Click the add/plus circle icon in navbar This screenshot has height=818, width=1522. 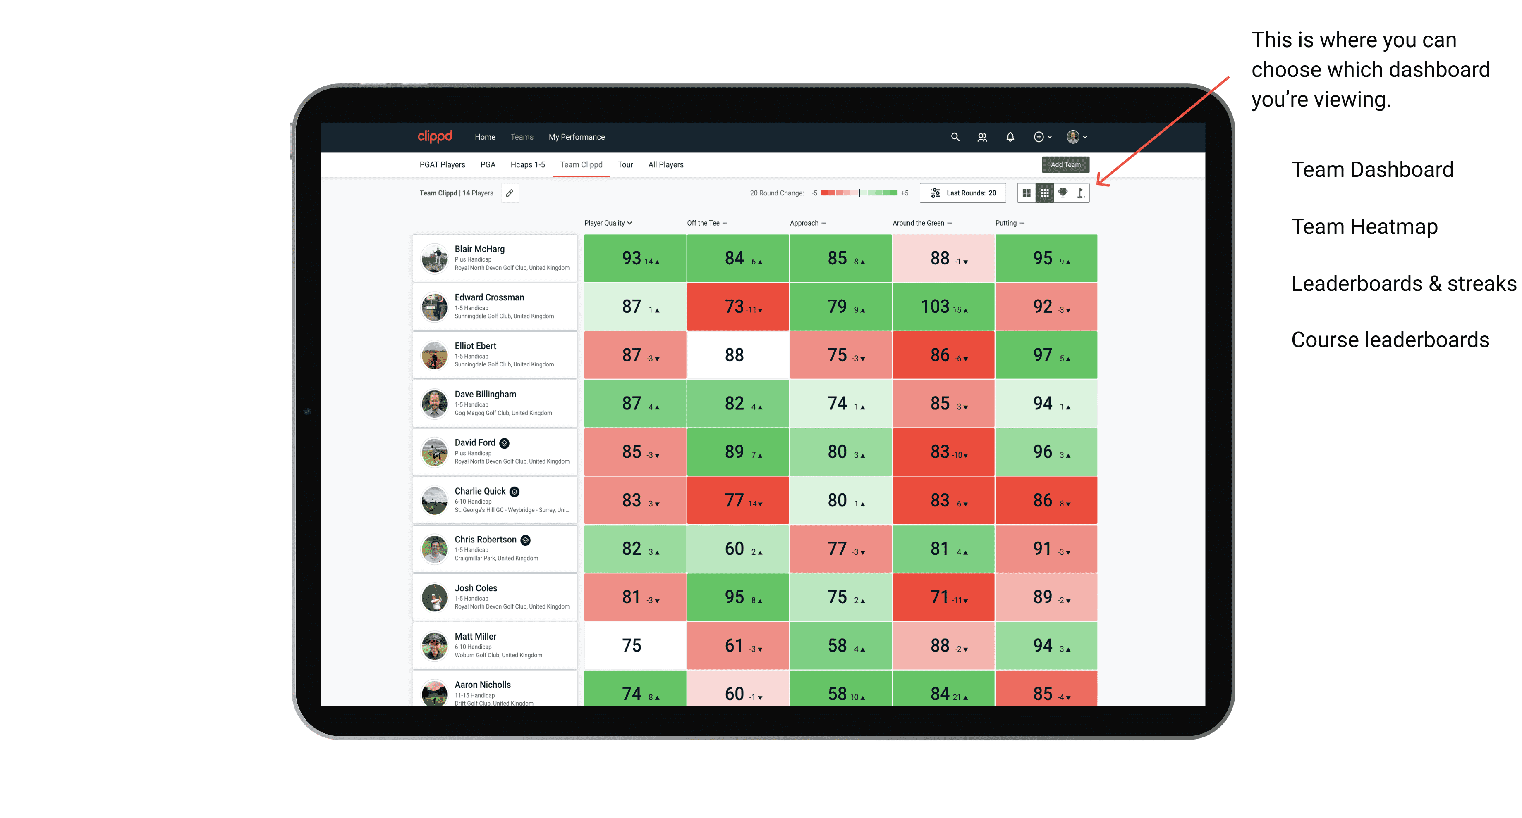(x=1037, y=137)
